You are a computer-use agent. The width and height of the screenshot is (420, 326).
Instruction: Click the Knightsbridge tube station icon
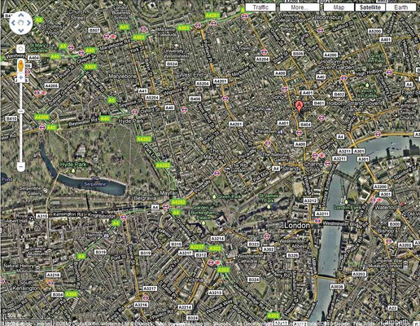click(124, 217)
